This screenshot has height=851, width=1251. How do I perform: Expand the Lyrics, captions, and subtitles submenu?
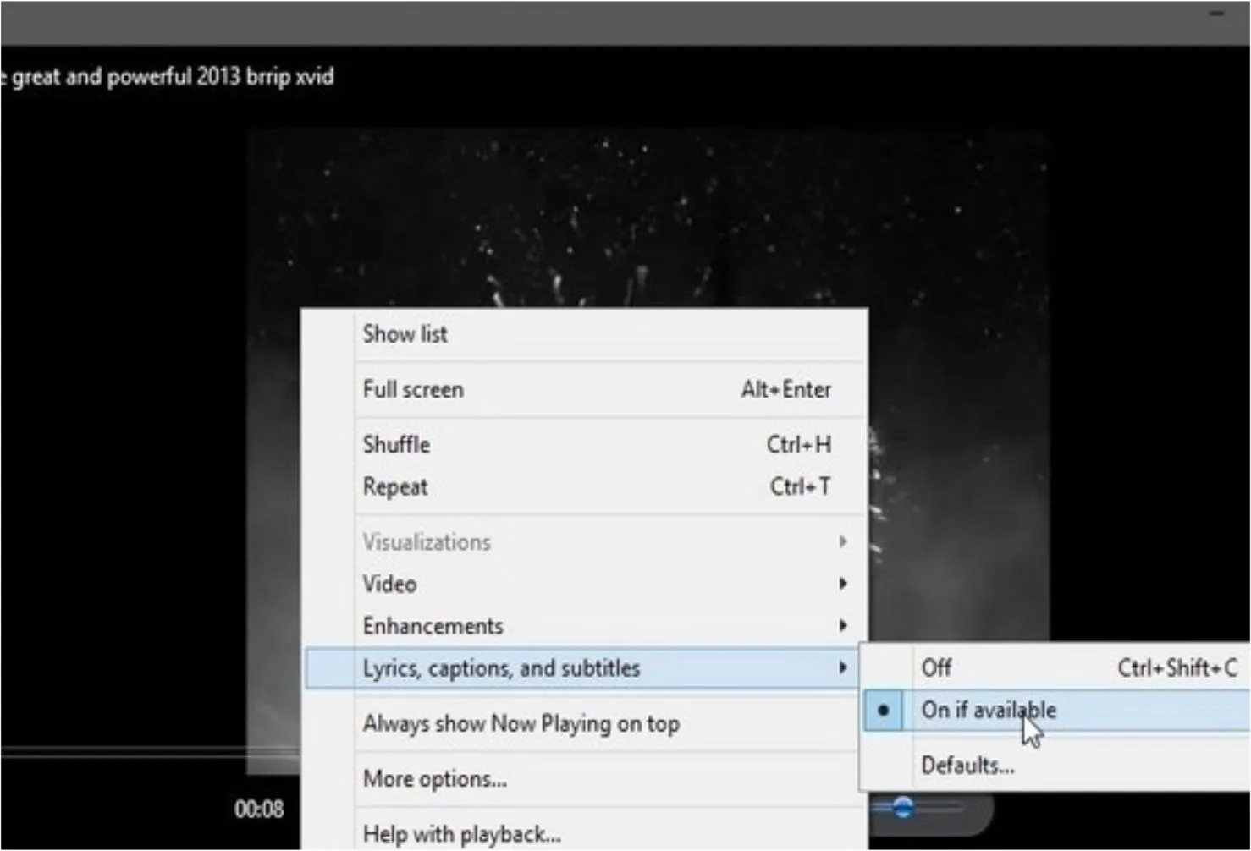pos(842,667)
